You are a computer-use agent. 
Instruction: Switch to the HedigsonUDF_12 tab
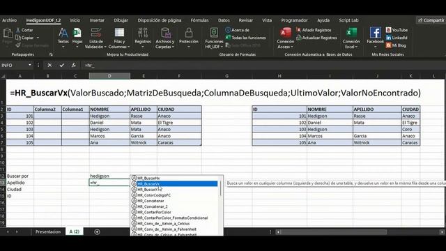coord(43,20)
